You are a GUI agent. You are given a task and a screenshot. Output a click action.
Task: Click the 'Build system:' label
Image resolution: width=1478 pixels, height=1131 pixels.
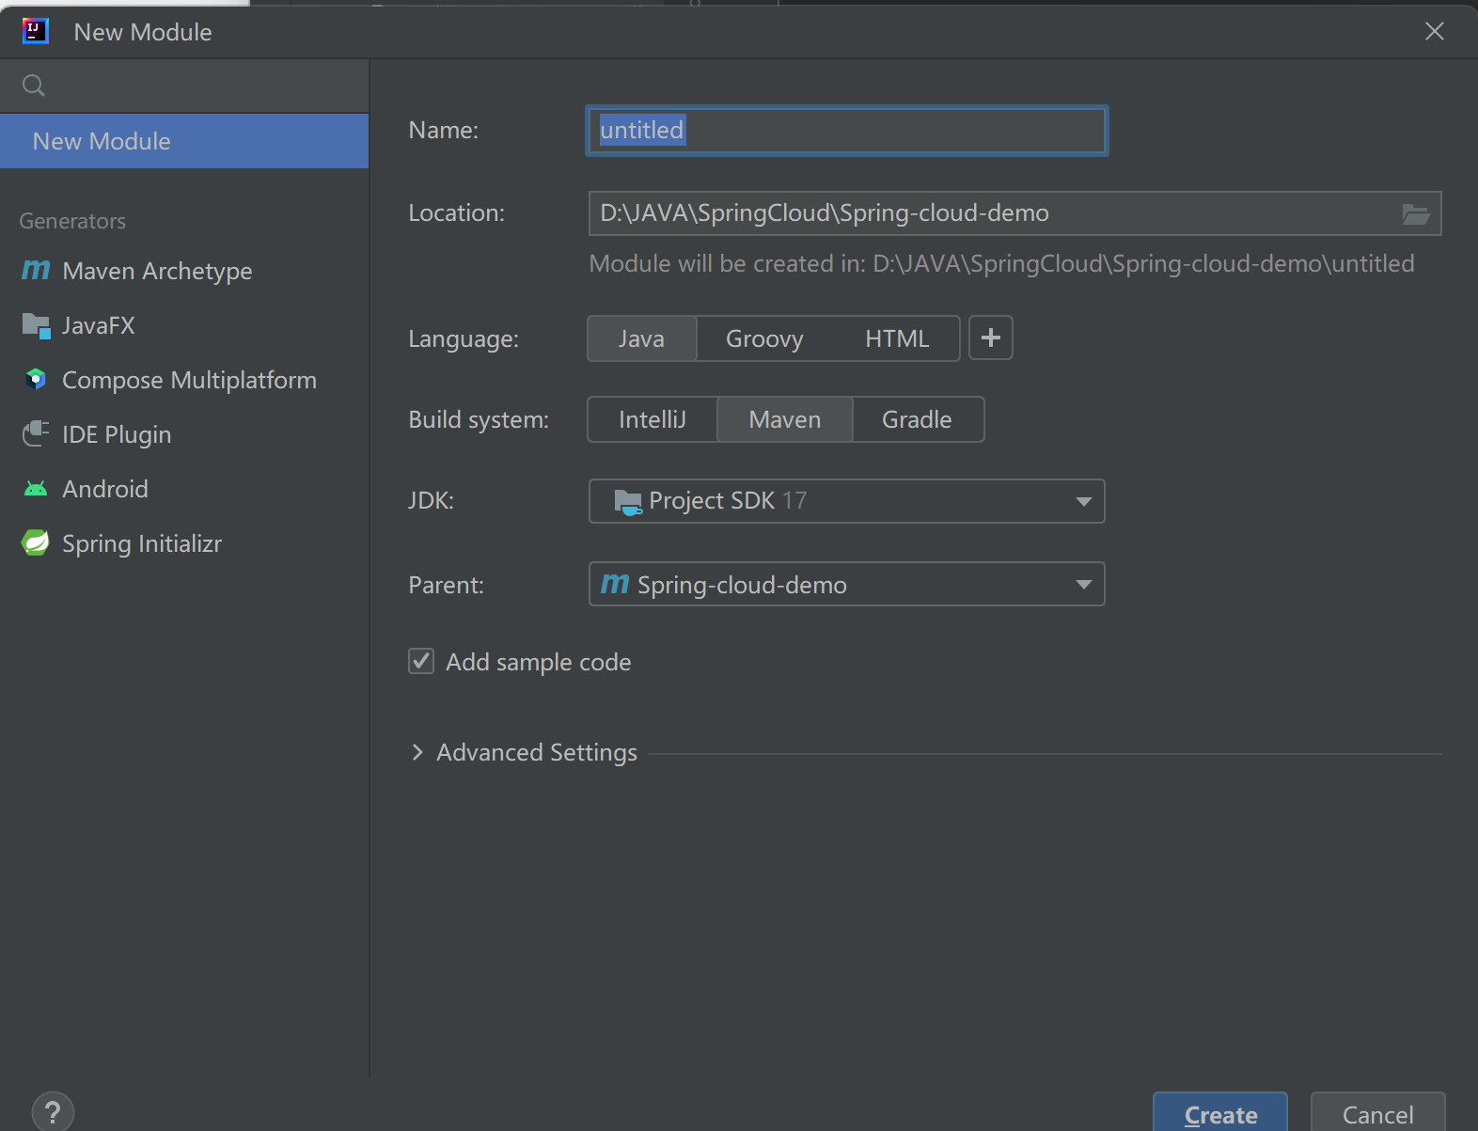coord(479,419)
